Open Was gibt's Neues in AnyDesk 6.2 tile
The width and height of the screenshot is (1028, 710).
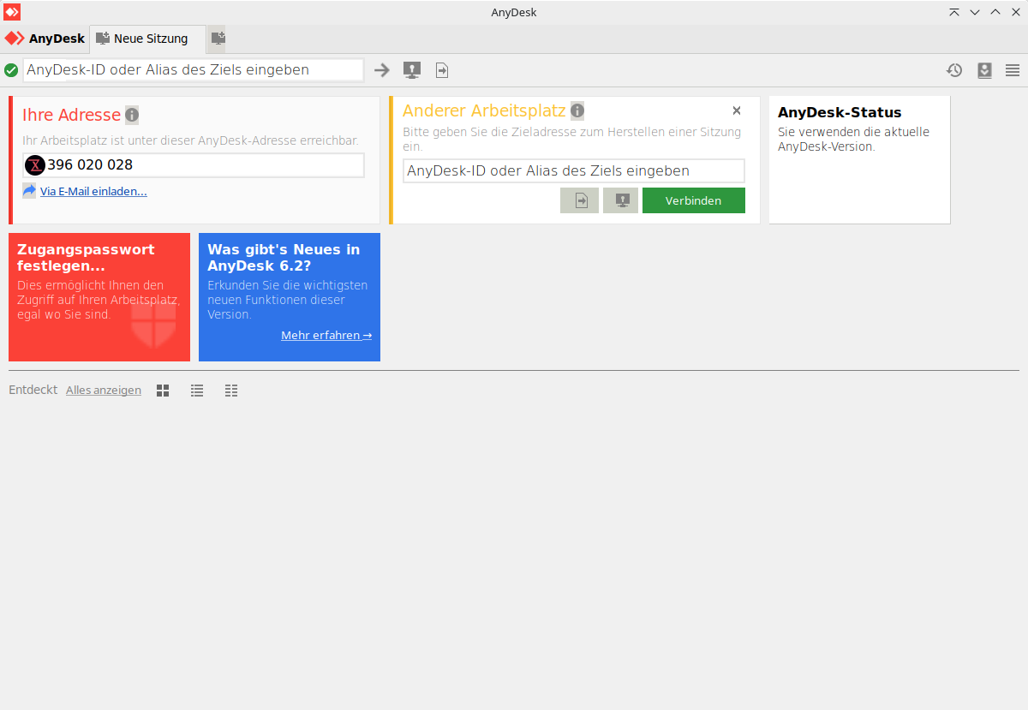pos(290,297)
